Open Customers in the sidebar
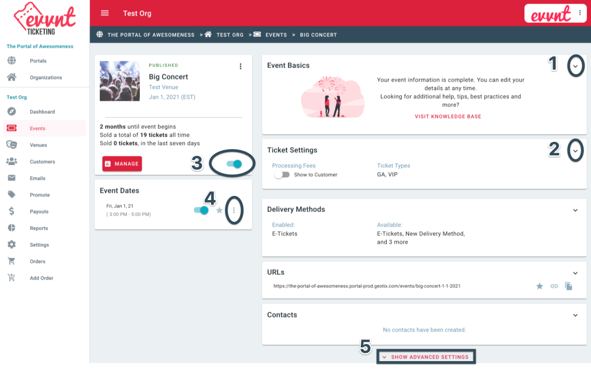 click(42, 161)
